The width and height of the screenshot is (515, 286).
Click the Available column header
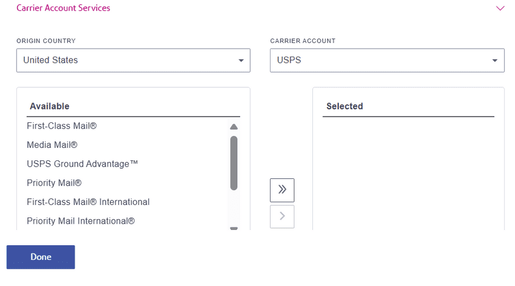50,106
